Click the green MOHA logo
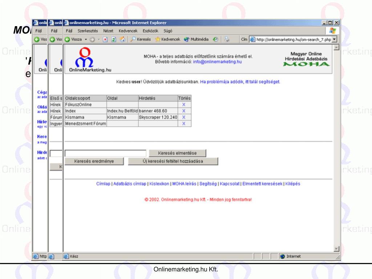 306,64
